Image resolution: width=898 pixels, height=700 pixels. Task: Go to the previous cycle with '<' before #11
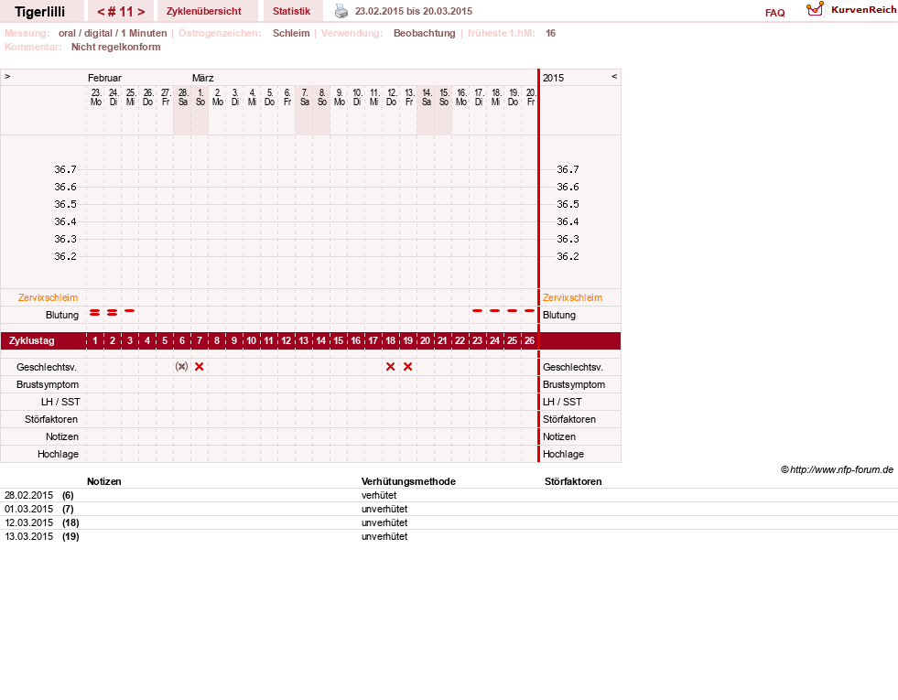[101, 12]
